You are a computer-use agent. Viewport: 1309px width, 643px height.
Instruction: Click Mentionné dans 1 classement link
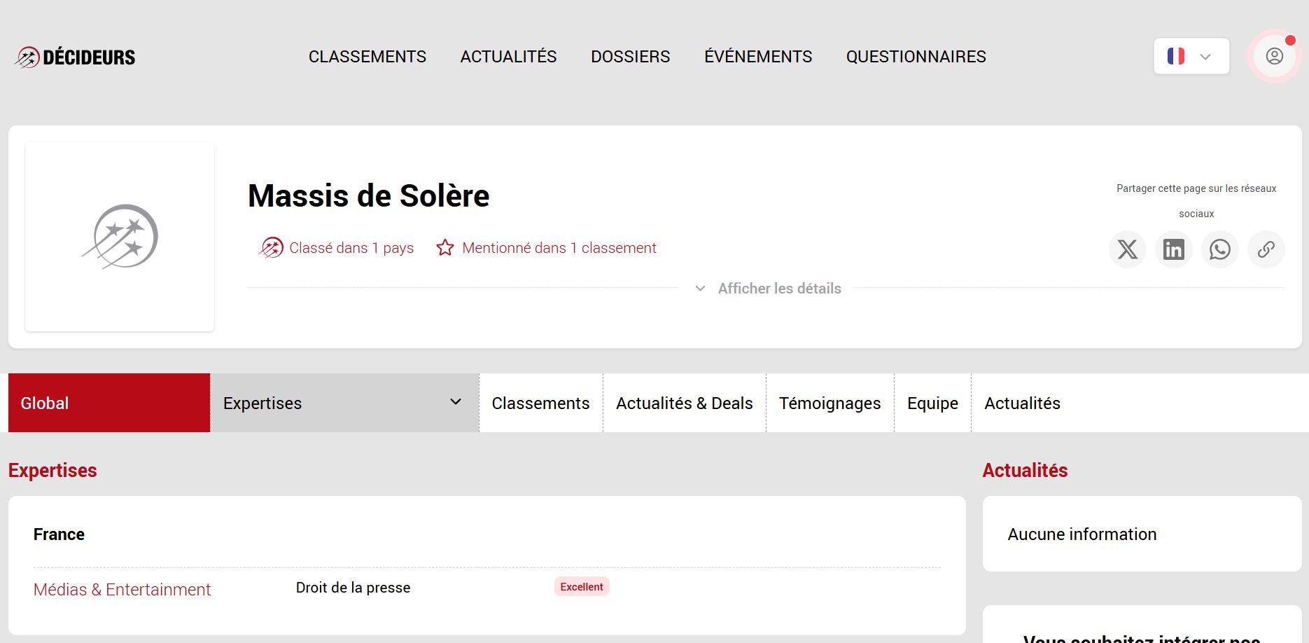click(559, 248)
